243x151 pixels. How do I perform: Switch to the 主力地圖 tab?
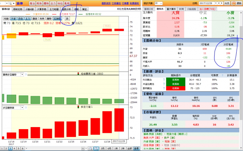click(x=54, y=9)
